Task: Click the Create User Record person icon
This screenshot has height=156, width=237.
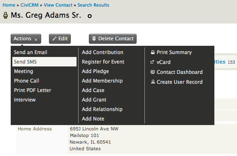Action: tap(153, 82)
